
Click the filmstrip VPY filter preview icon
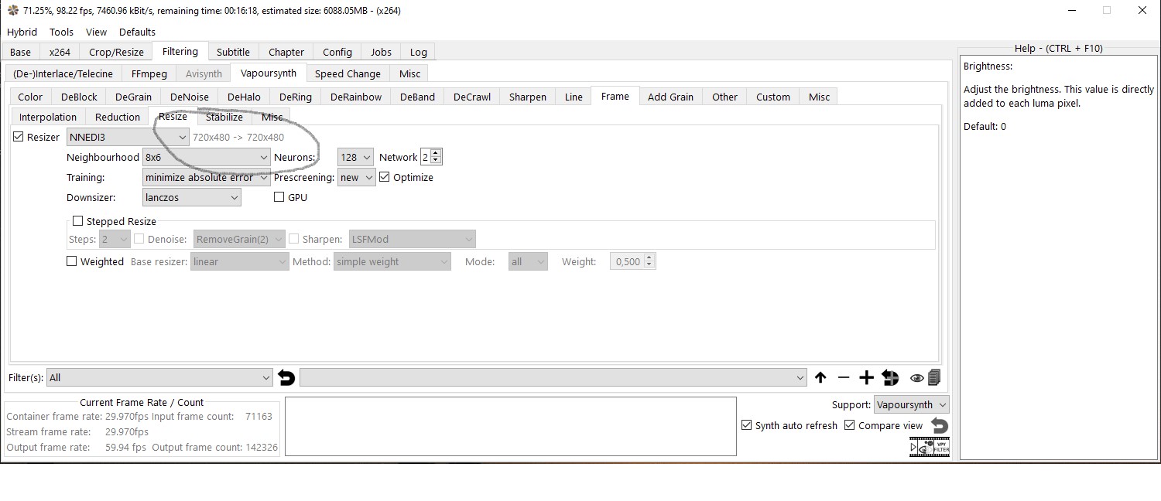pyautogui.click(x=930, y=447)
